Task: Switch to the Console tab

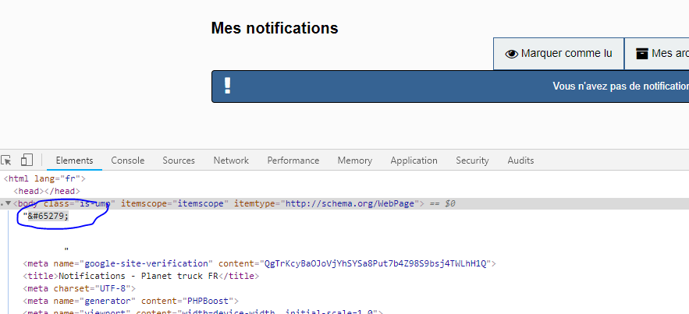Action: 127,161
